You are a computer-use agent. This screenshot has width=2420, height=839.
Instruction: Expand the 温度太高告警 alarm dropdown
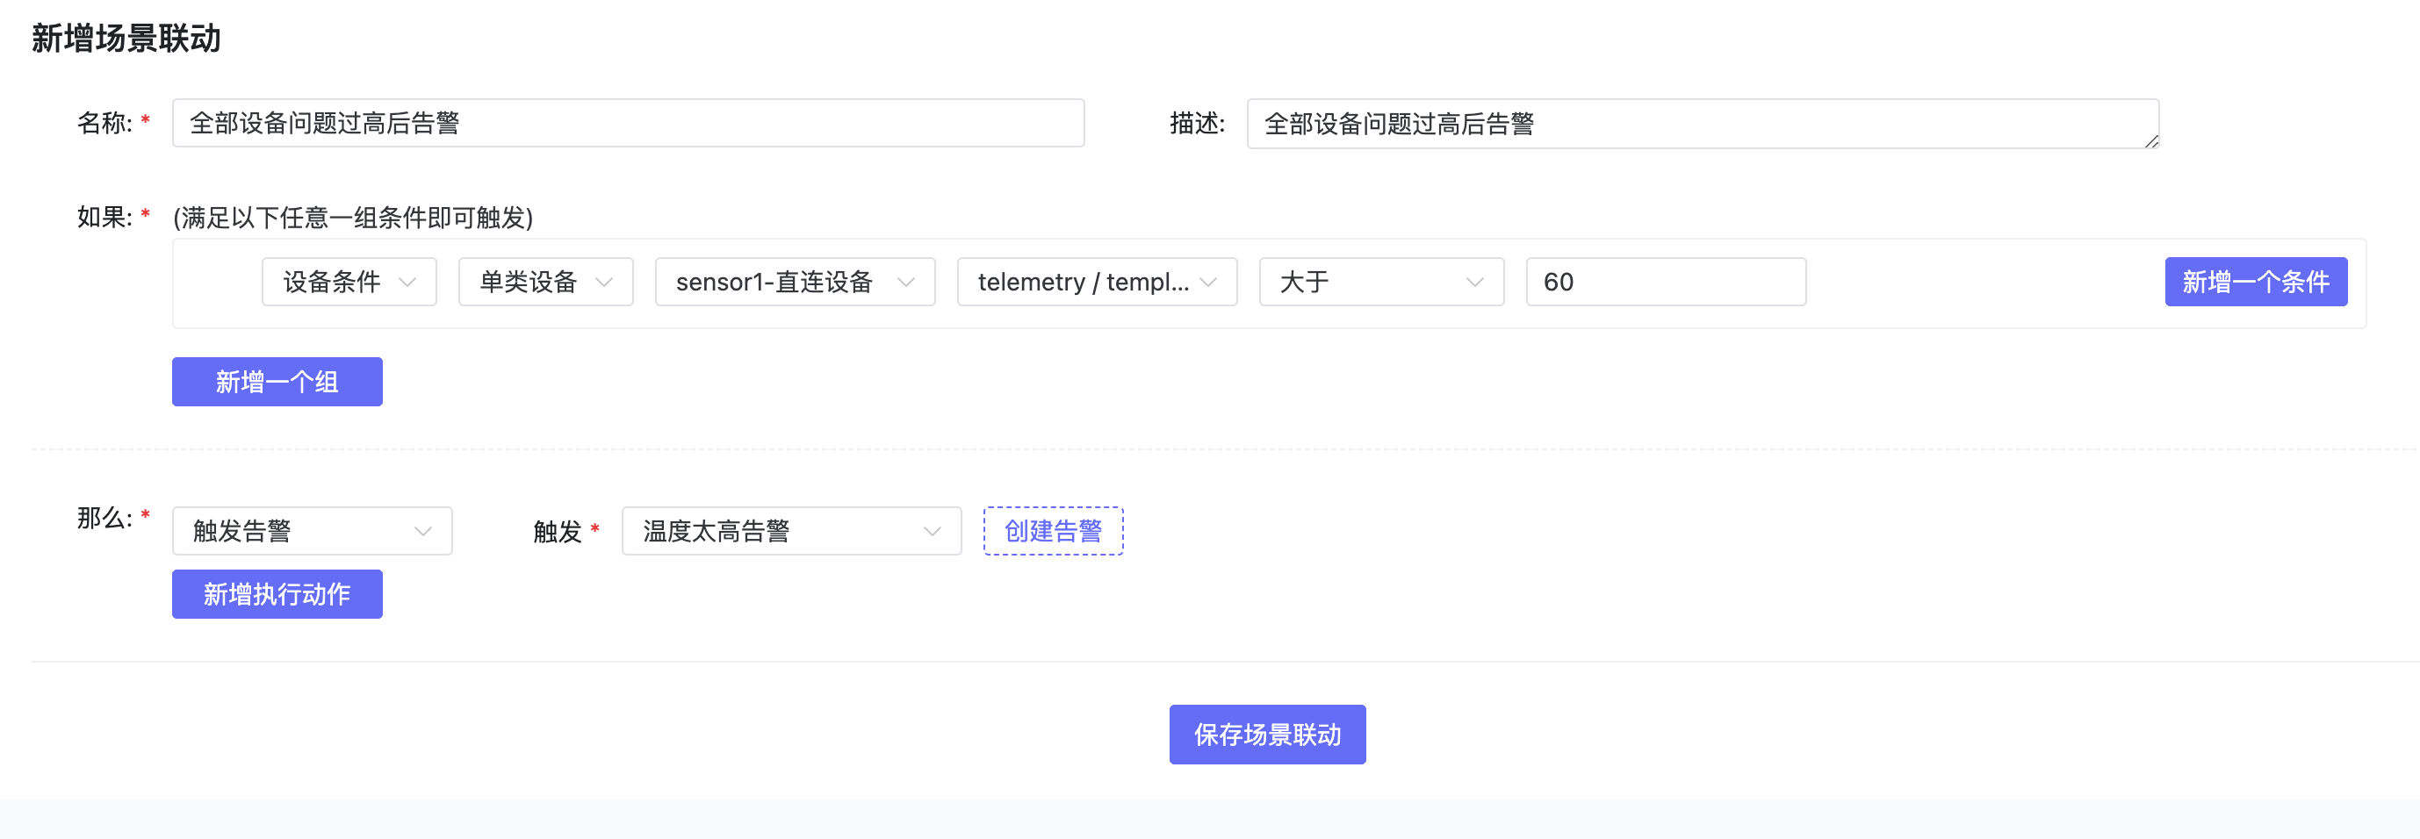(x=790, y=531)
